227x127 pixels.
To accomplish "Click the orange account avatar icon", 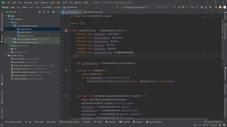I will (x=220, y=7).
